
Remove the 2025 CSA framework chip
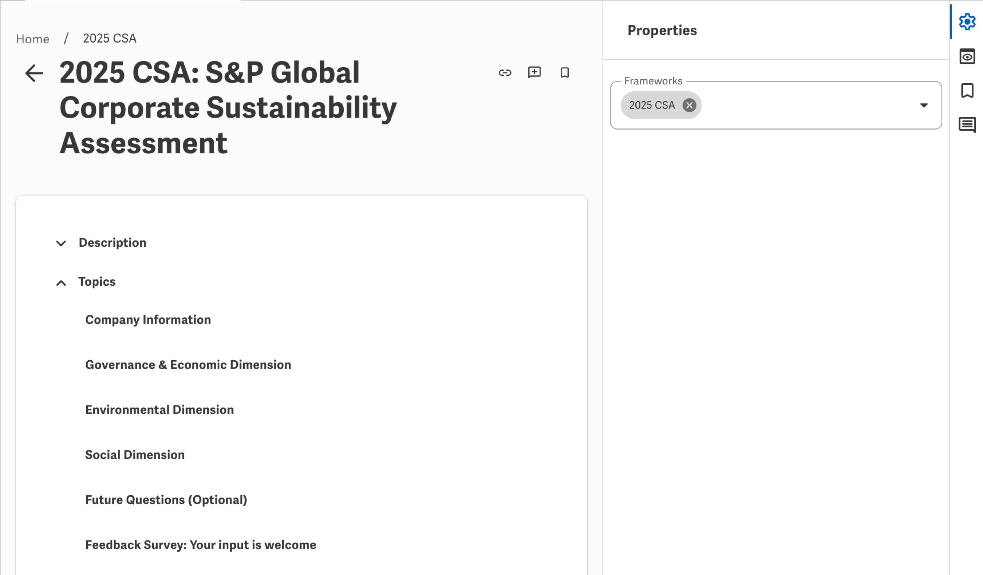click(689, 105)
